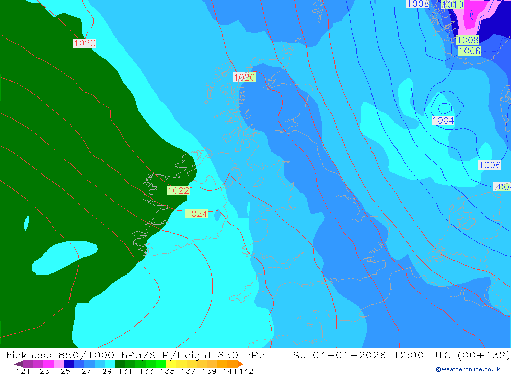The height and width of the screenshot is (374, 511).
Task: Pick the light pink legend swatch
Action: pyautogui.click(x=59, y=364)
